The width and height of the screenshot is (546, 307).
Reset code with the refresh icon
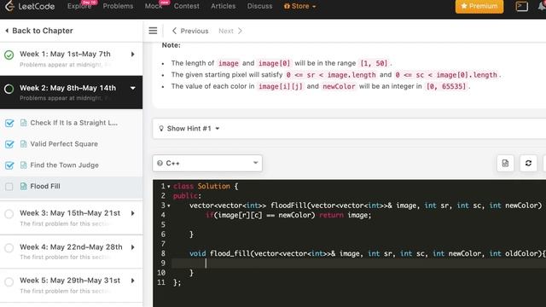point(528,163)
